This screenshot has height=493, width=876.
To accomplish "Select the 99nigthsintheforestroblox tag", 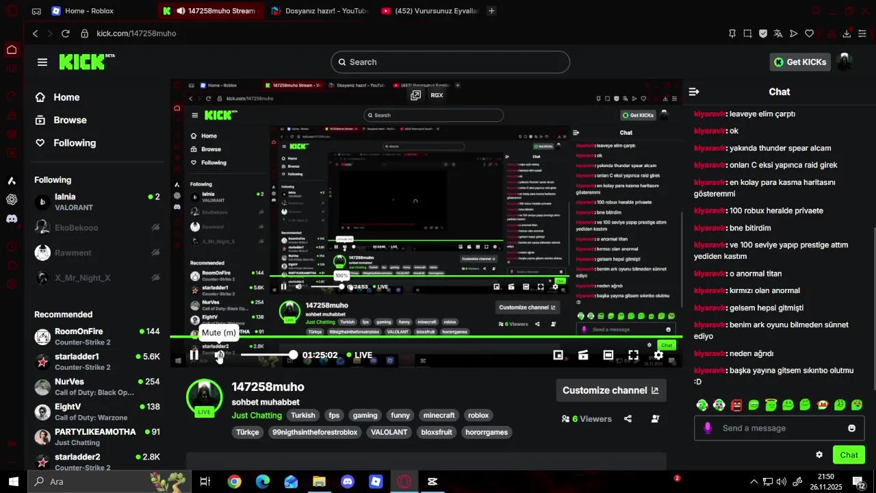I will tap(315, 433).
